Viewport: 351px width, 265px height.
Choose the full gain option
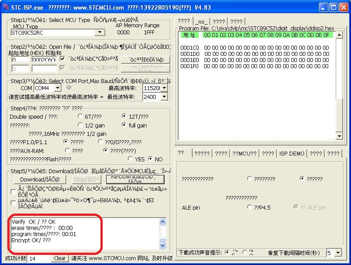point(124,125)
